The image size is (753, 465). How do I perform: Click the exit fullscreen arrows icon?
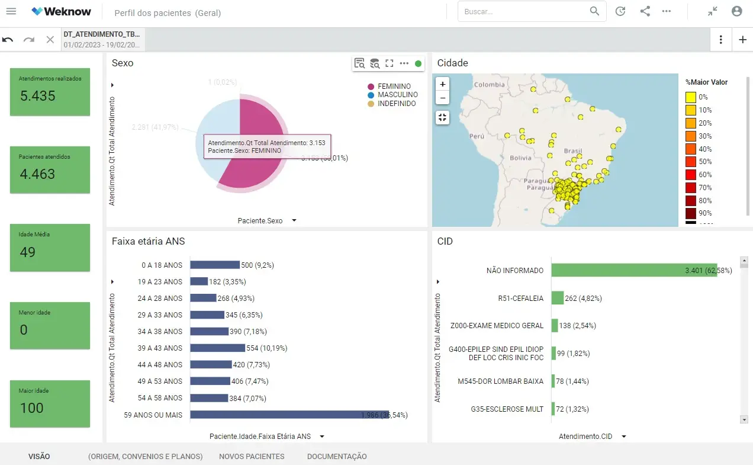[x=713, y=11]
